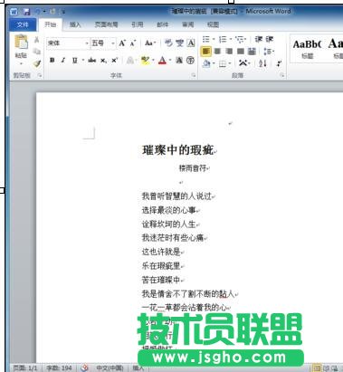Viewport: 343px width, 372px height.
Task: Shrink font size with the small A icon
Action: (133, 43)
